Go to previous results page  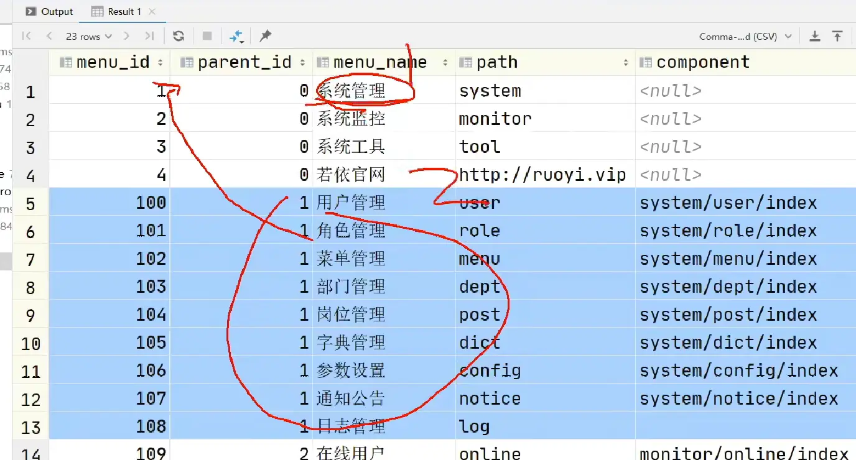(49, 36)
